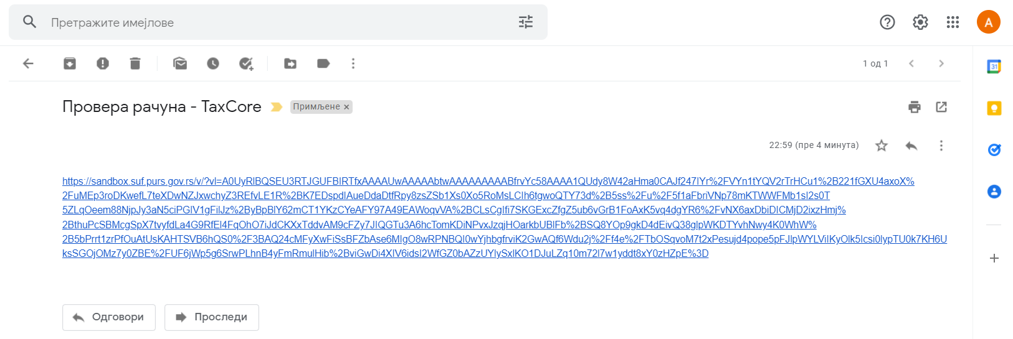
Task: Add the email to Tasks
Action: coord(246,63)
